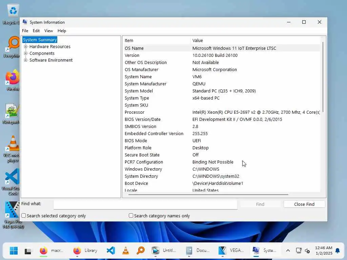Open VLC from the taskbar
347x260 pixels.
pyautogui.click(x=125, y=251)
